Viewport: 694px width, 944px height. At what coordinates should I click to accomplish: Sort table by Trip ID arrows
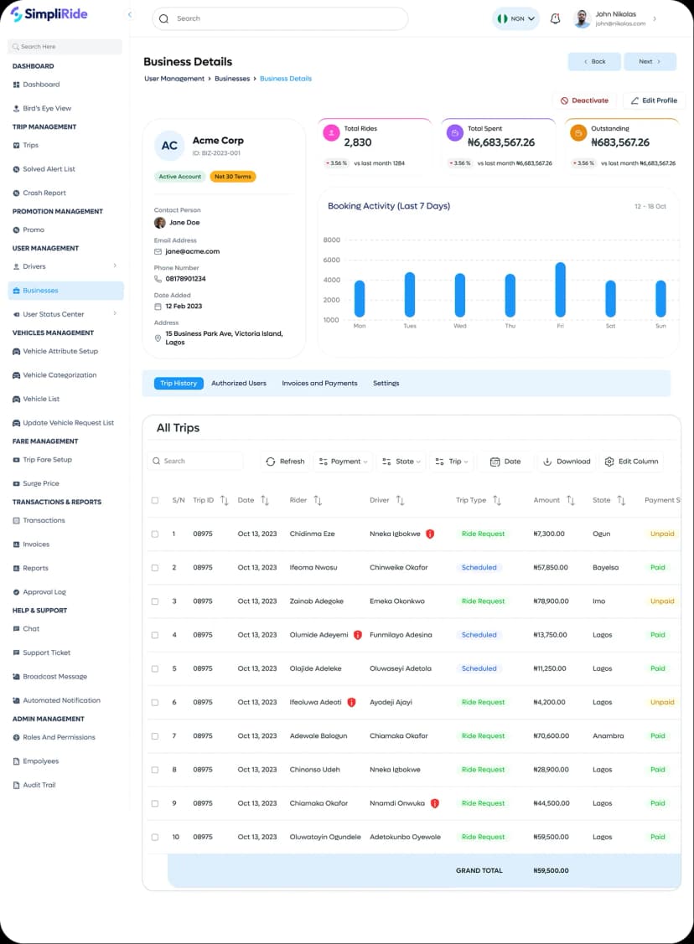click(x=224, y=500)
